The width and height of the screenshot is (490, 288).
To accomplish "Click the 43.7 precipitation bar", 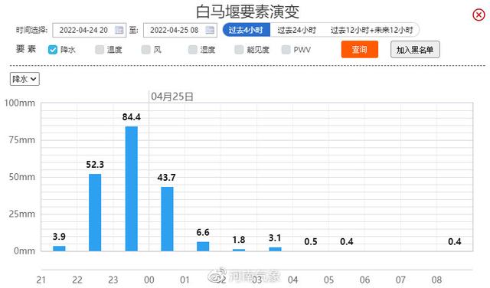I will (167, 219).
